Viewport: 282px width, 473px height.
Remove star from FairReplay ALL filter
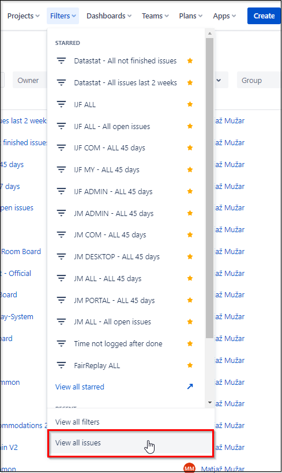[x=190, y=365]
